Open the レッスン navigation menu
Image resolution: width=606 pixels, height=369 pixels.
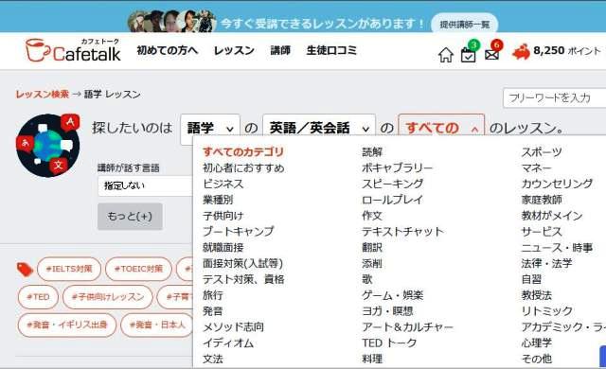tap(234, 50)
